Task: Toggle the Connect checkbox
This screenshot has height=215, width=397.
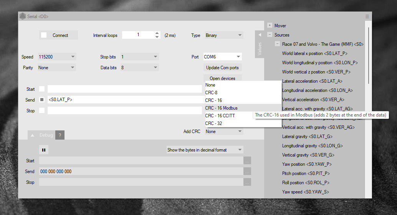Action: [44, 35]
